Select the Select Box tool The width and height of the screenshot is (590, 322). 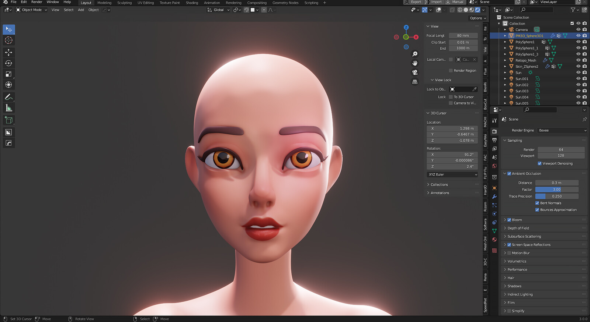[9, 29]
